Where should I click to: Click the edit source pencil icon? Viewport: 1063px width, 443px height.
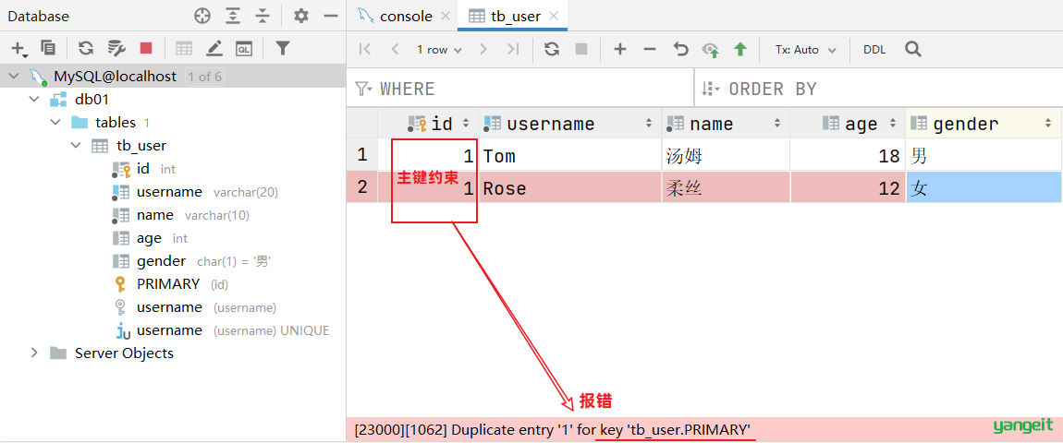click(x=214, y=48)
